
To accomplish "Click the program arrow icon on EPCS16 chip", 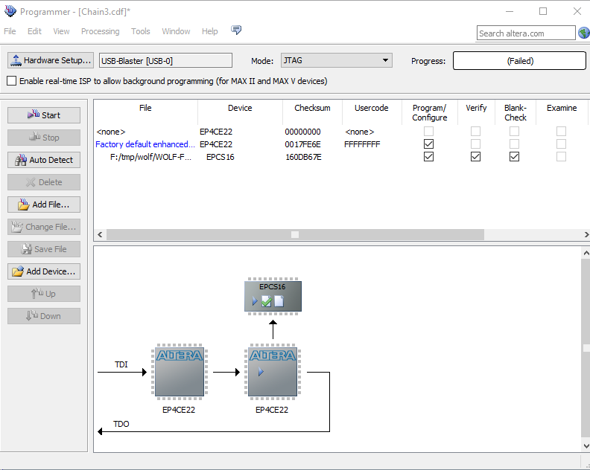I will tap(255, 301).
